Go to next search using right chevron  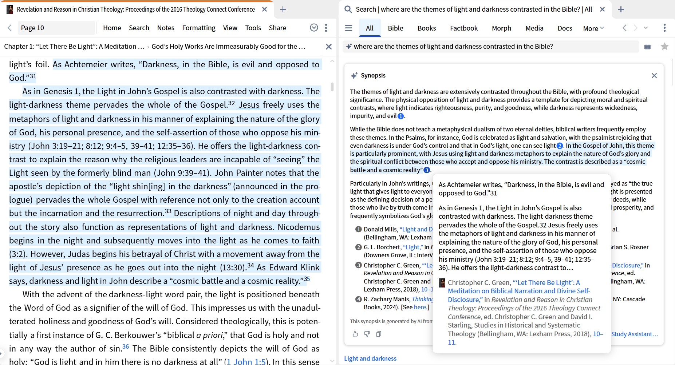point(635,28)
